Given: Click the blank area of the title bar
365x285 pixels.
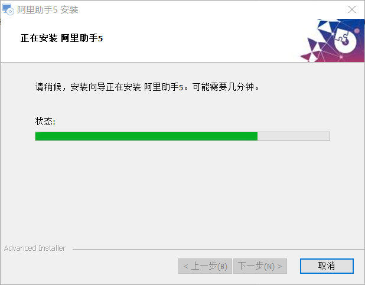Looking at the screenshot, I should pos(210,9).
